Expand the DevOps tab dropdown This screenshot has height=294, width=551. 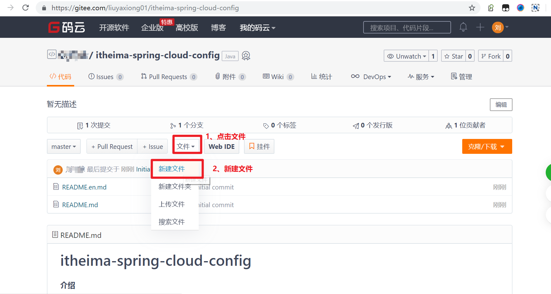coord(371,77)
